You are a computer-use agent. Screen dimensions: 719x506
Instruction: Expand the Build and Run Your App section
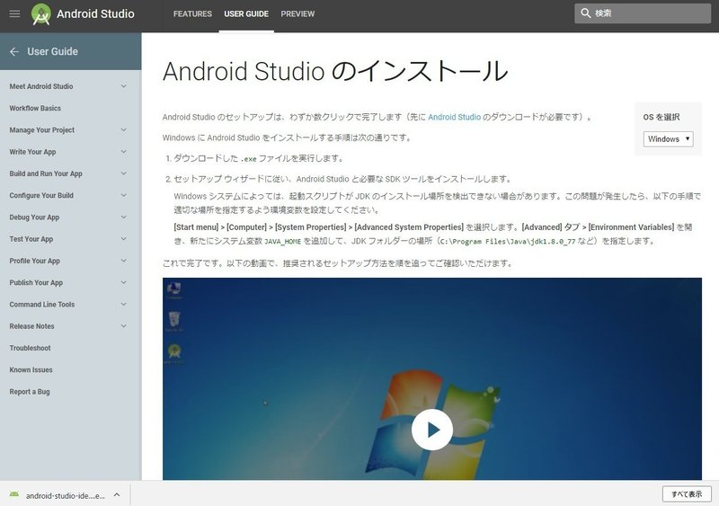124,173
